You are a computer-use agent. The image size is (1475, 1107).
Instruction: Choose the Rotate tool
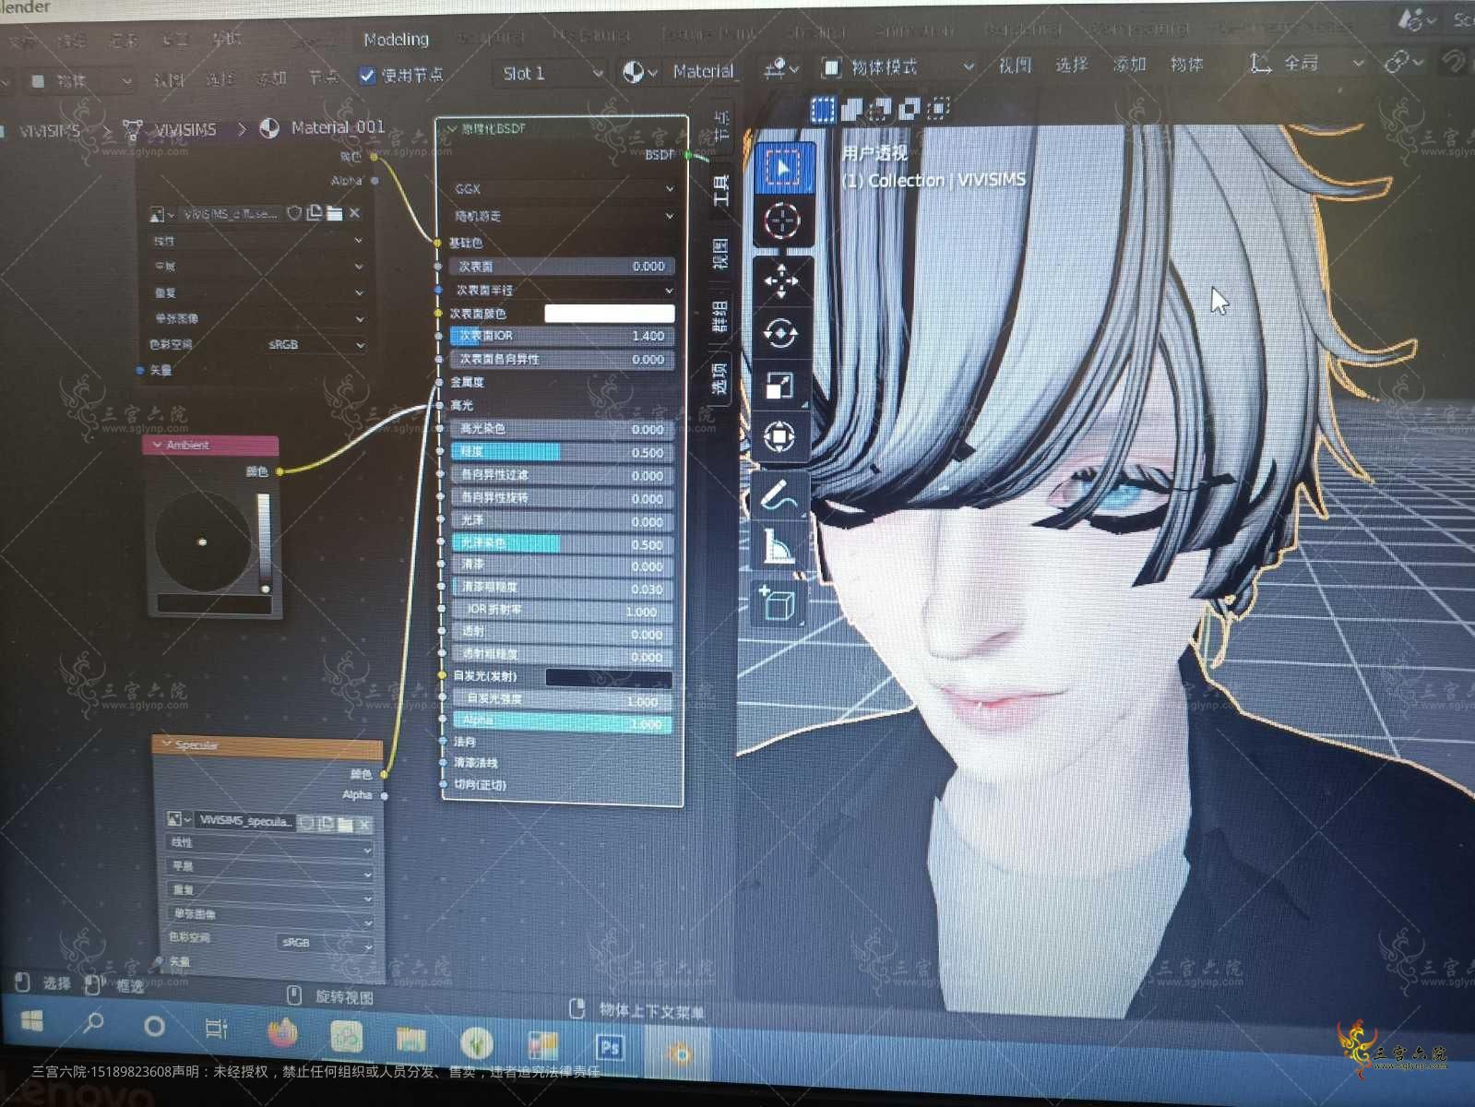pyautogui.click(x=780, y=333)
